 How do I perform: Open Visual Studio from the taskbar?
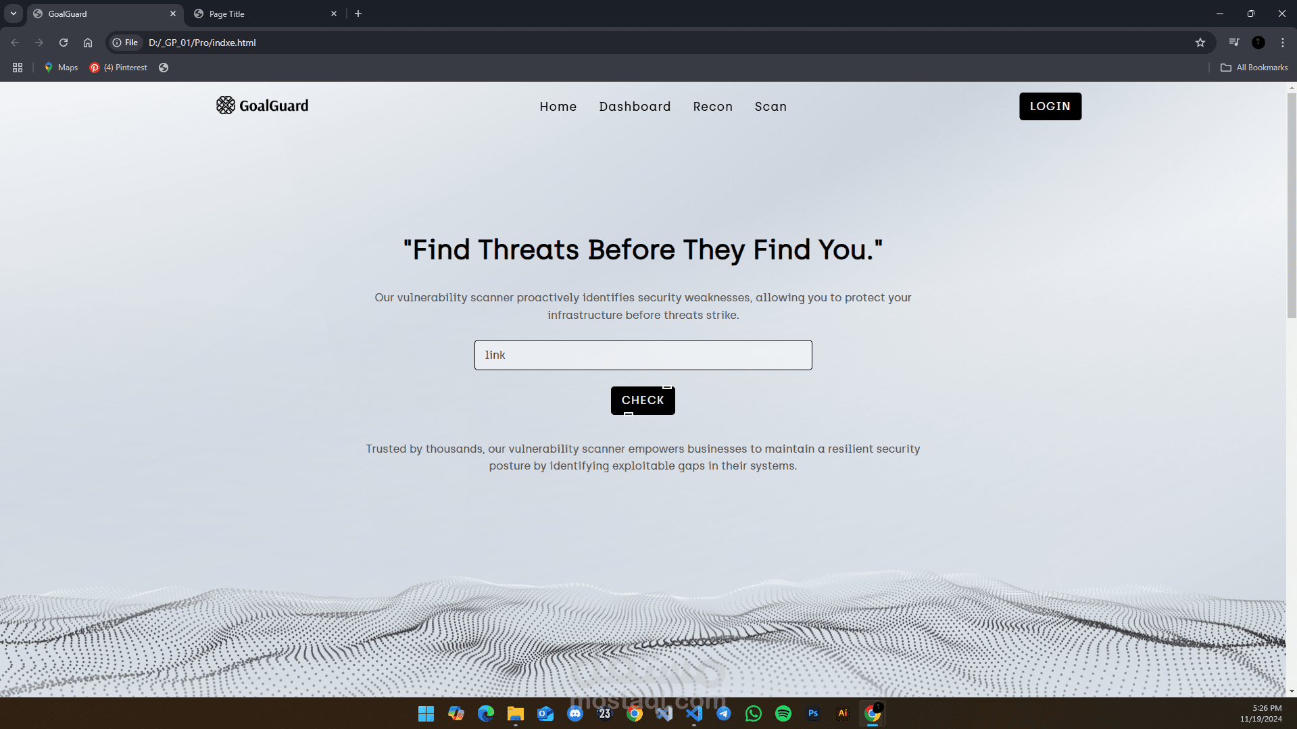click(x=664, y=713)
